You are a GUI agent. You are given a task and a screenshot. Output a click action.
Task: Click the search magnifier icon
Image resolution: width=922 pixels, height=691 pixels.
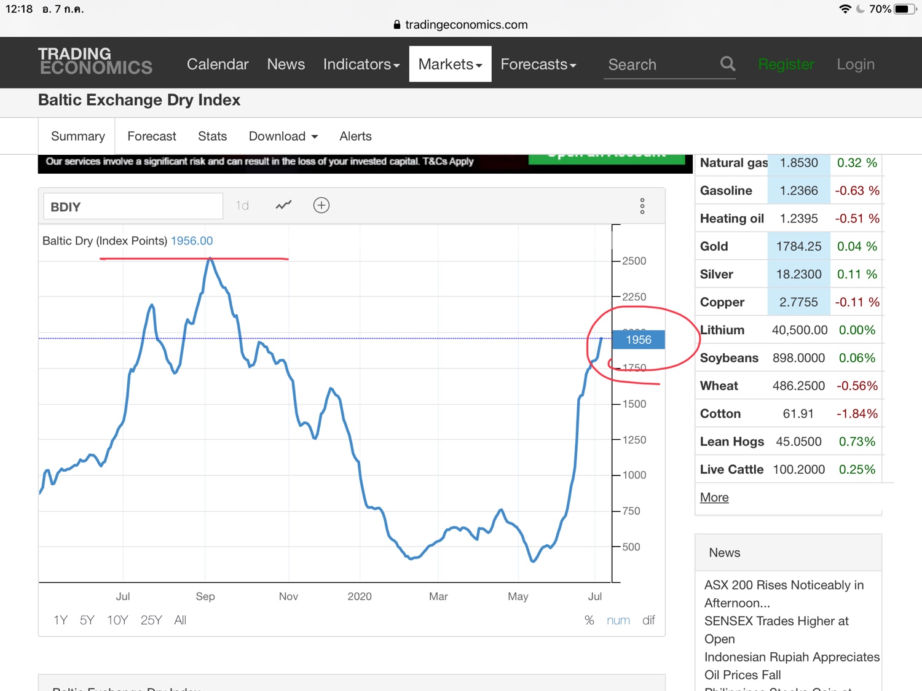pos(727,64)
